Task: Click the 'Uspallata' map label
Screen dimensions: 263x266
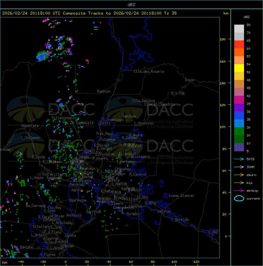Action: click(30, 126)
